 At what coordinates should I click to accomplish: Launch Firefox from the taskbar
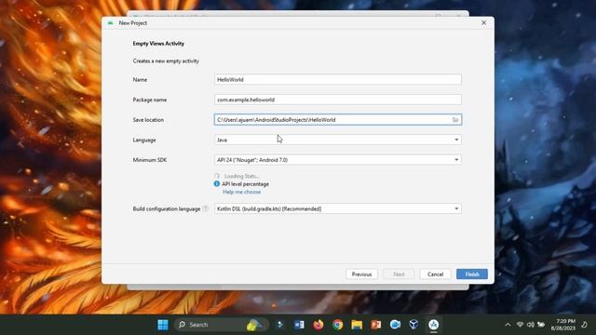318,325
